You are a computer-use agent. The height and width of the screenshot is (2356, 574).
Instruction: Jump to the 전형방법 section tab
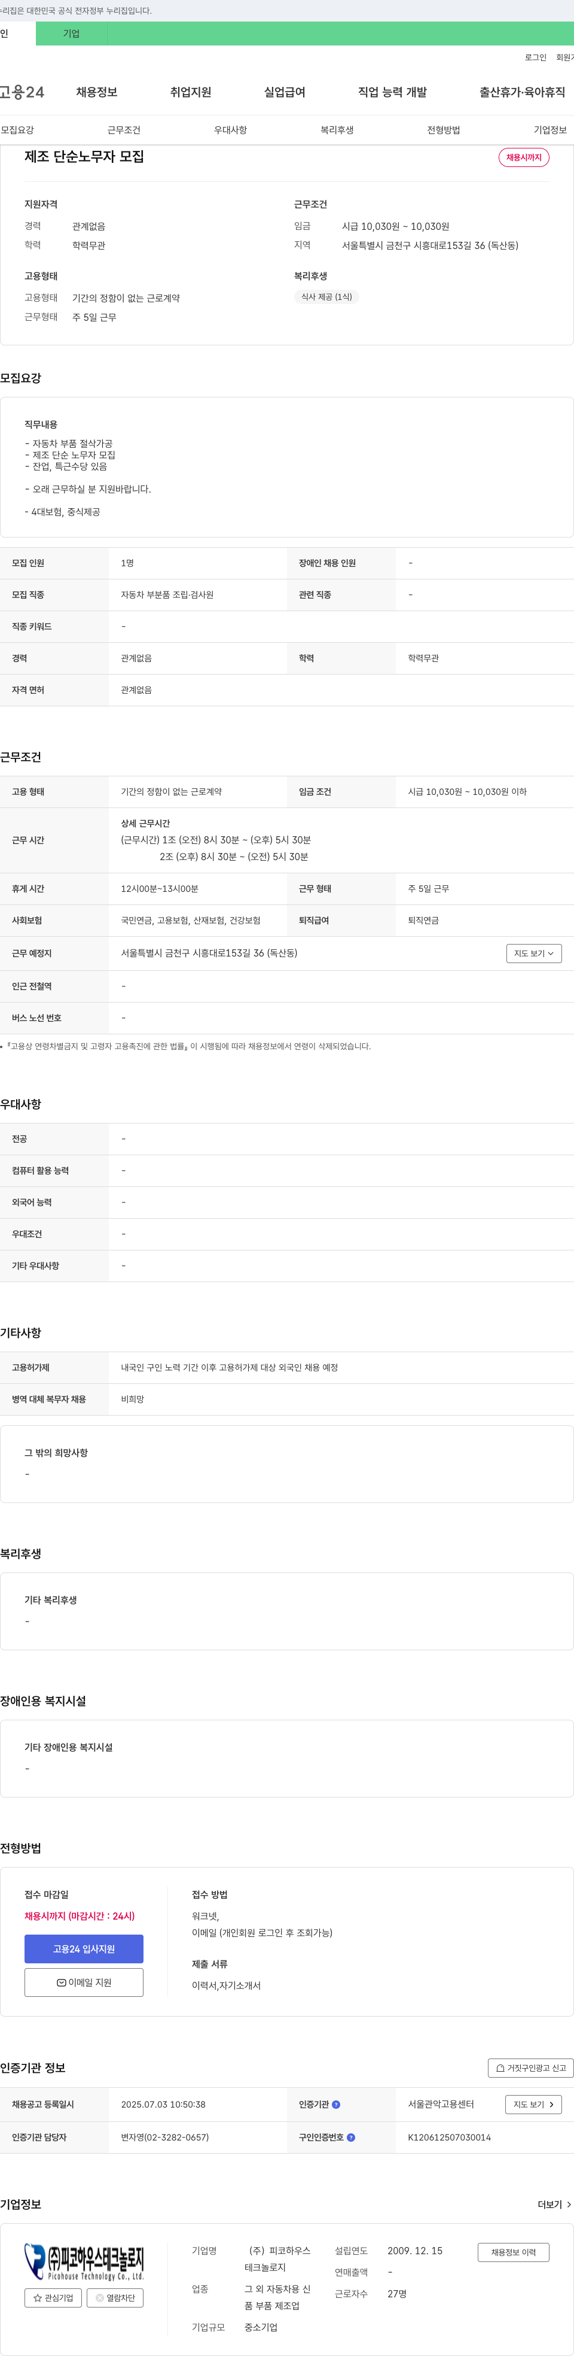click(x=443, y=130)
